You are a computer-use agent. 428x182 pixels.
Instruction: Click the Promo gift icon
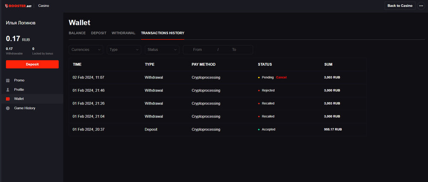click(x=8, y=80)
